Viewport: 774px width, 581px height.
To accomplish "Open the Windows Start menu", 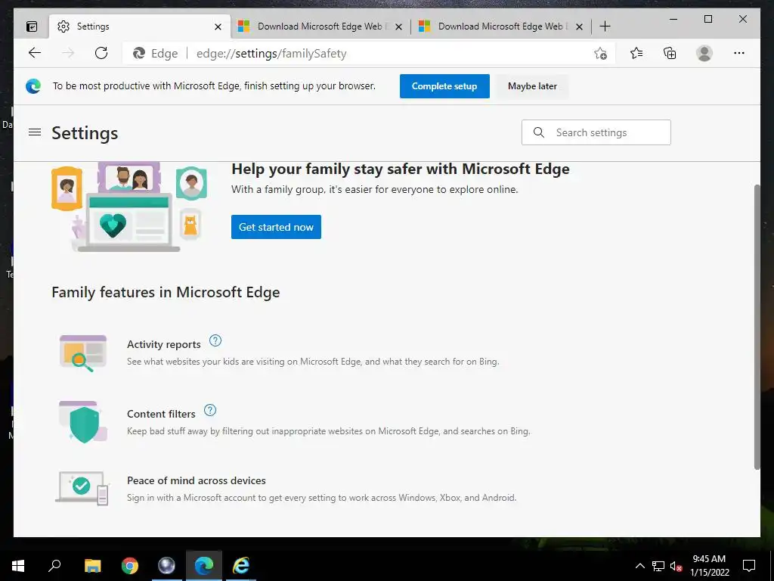I will [x=18, y=566].
